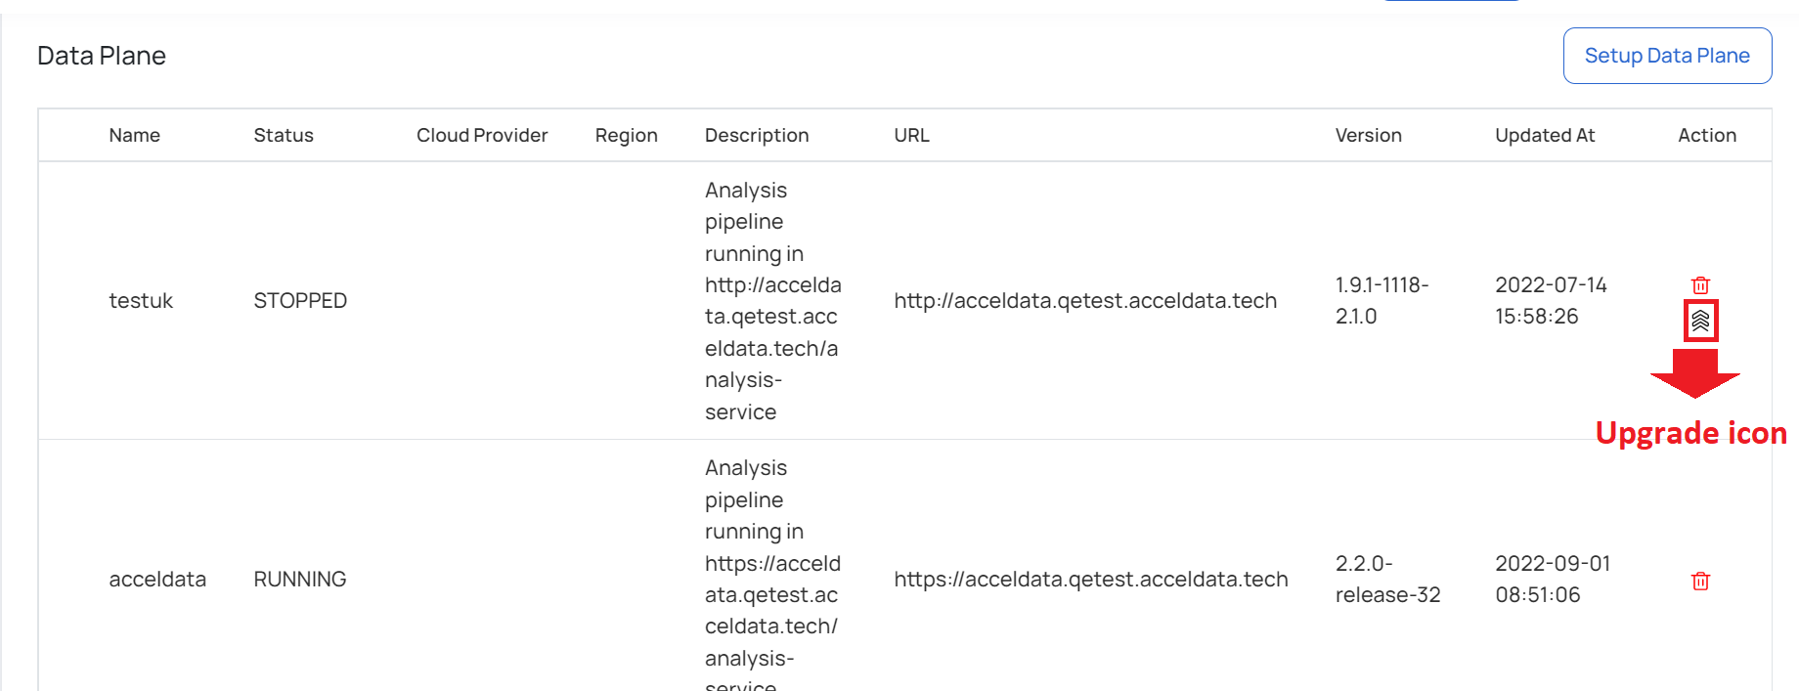The height and width of the screenshot is (691, 1799).
Task: Click the Version column header
Action: pyautogui.click(x=1369, y=135)
